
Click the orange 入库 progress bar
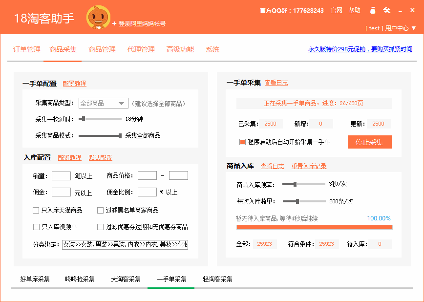click(x=315, y=227)
